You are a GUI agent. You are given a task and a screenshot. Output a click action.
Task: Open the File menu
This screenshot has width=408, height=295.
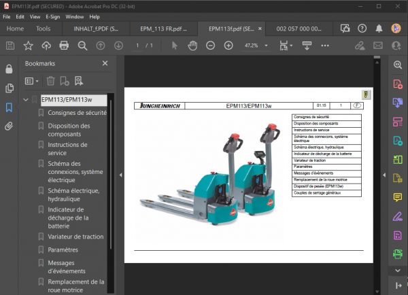click(7, 16)
